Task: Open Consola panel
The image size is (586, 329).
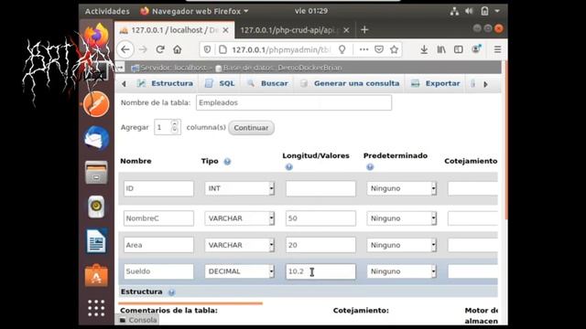Action: [x=138, y=320]
